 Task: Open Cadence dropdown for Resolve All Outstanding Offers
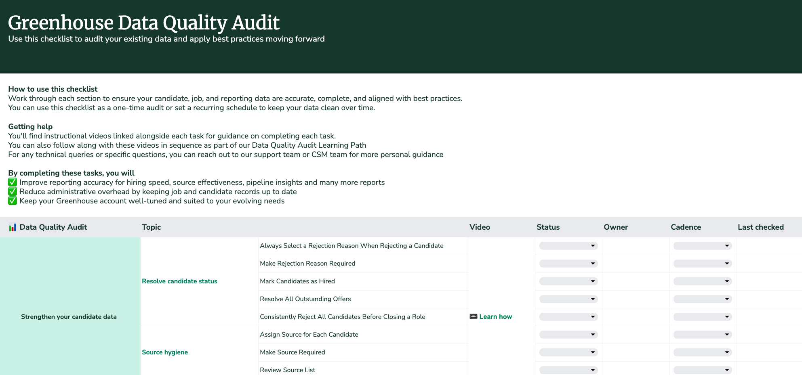click(702, 299)
